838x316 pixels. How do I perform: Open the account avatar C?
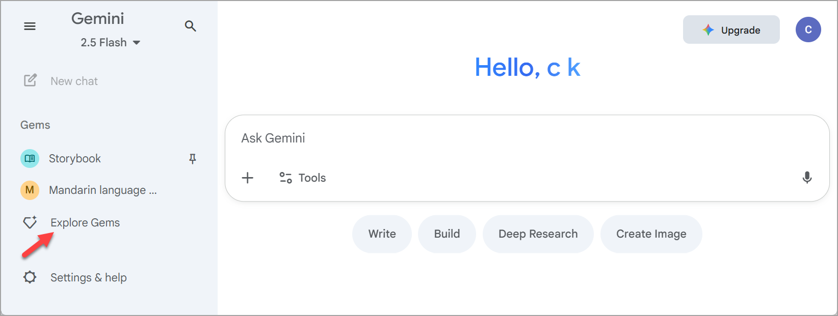(808, 30)
